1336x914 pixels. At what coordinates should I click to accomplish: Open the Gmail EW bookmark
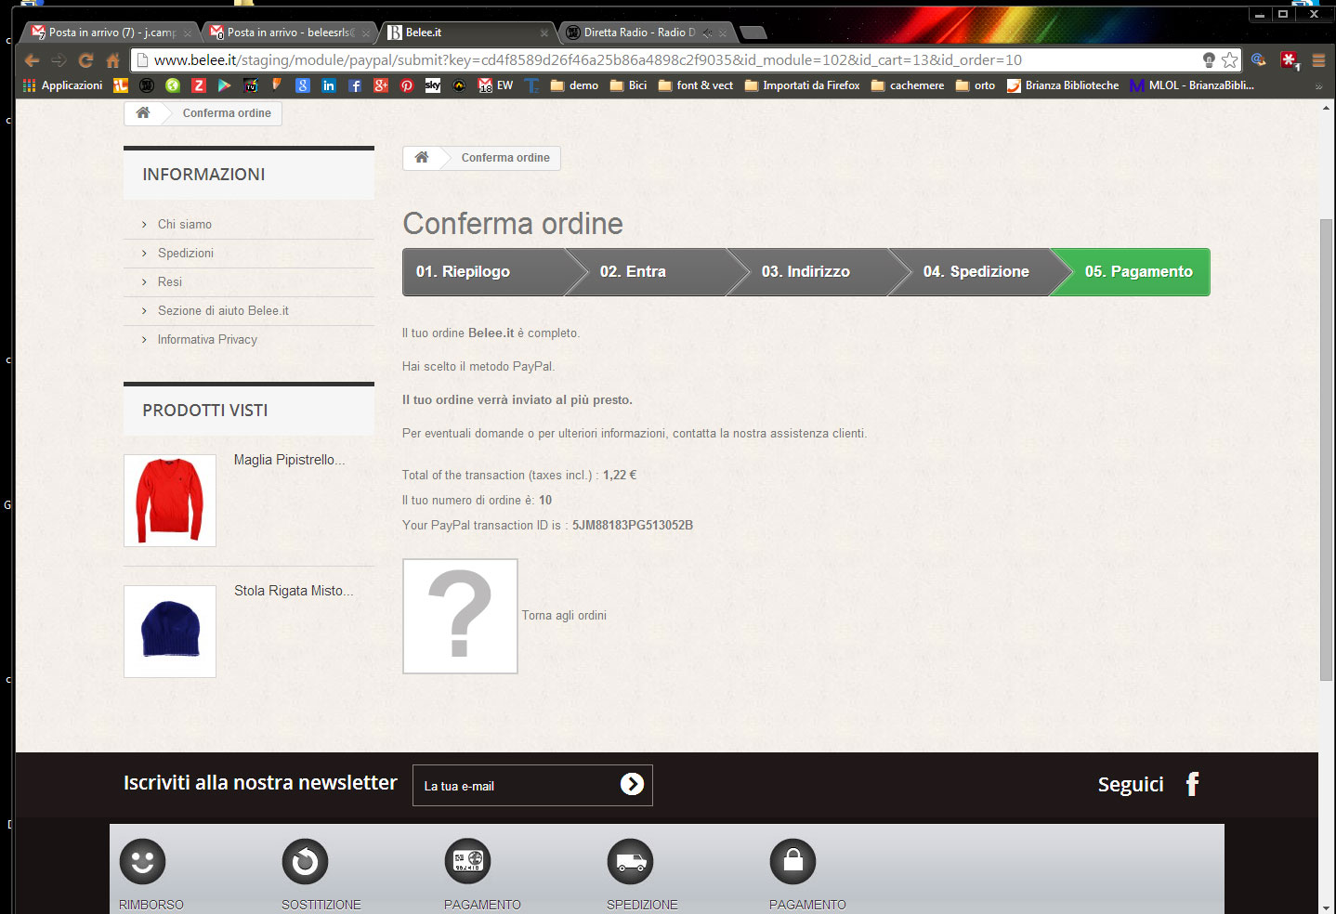pos(495,85)
